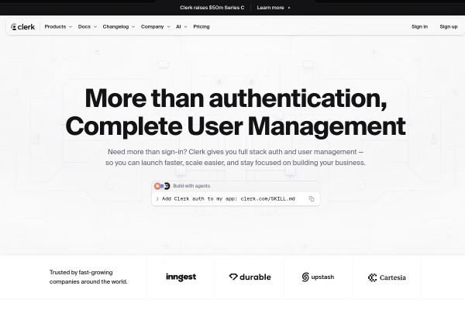Image resolution: width=465 pixels, height=310 pixels.
Task: Go to the Pricing page
Action: pyautogui.click(x=201, y=26)
